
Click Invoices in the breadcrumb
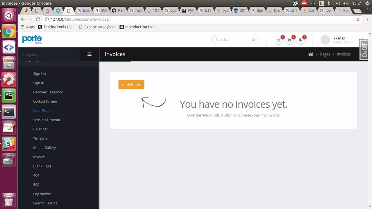[x=344, y=54]
